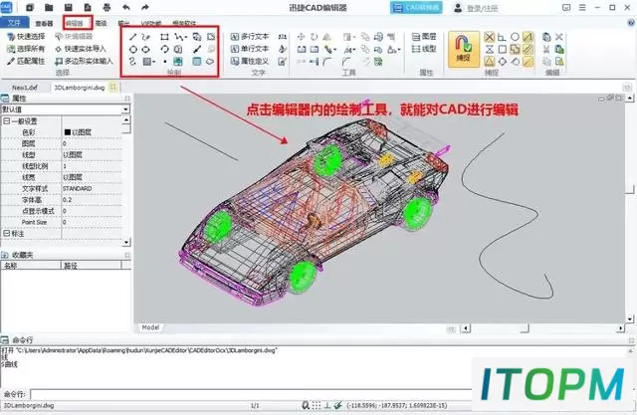
Task: Click the Rotate tool in the Tools group
Action: 315,37
